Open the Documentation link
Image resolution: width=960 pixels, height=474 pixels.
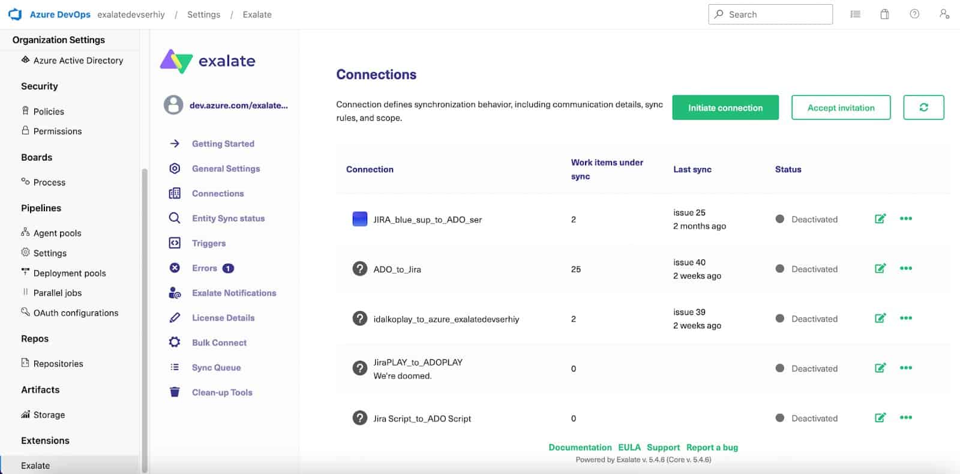pyautogui.click(x=580, y=448)
